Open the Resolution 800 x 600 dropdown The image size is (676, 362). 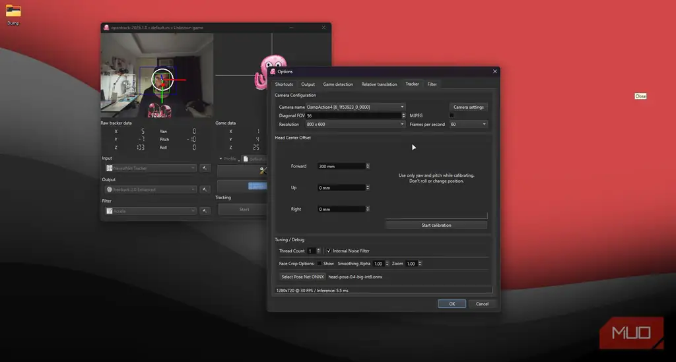click(355, 125)
